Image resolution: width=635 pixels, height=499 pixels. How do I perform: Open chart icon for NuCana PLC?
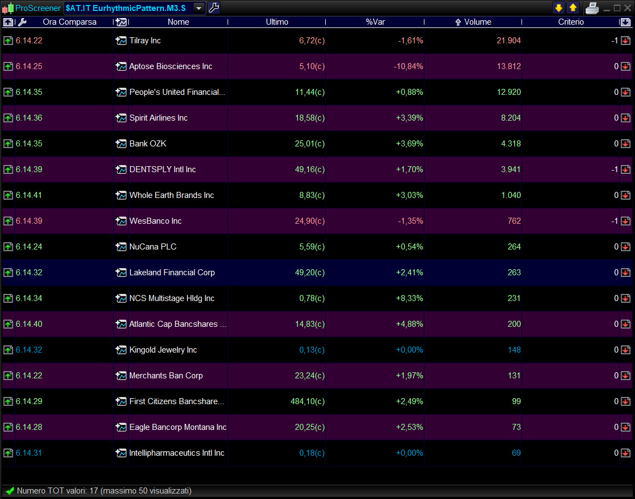click(121, 247)
